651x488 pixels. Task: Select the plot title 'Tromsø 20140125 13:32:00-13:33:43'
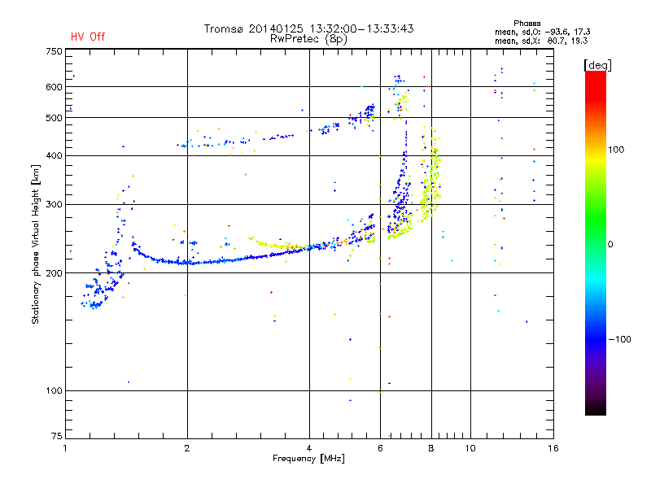(308, 28)
